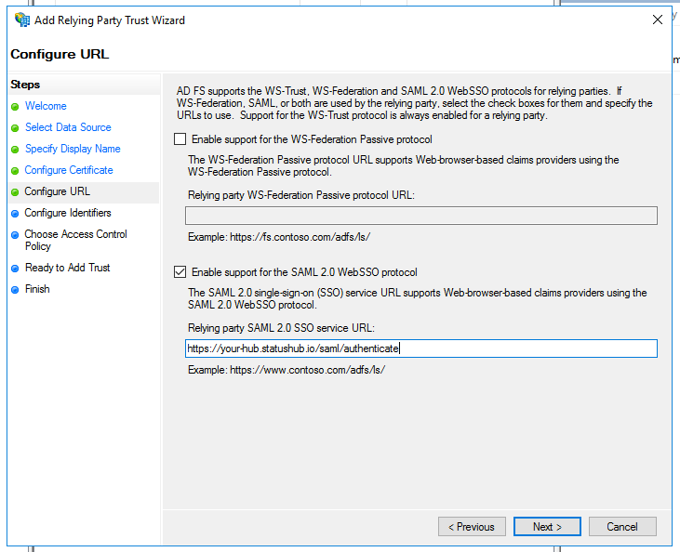680x552 pixels.
Task: Click the Next button
Action: coord(547,526)
